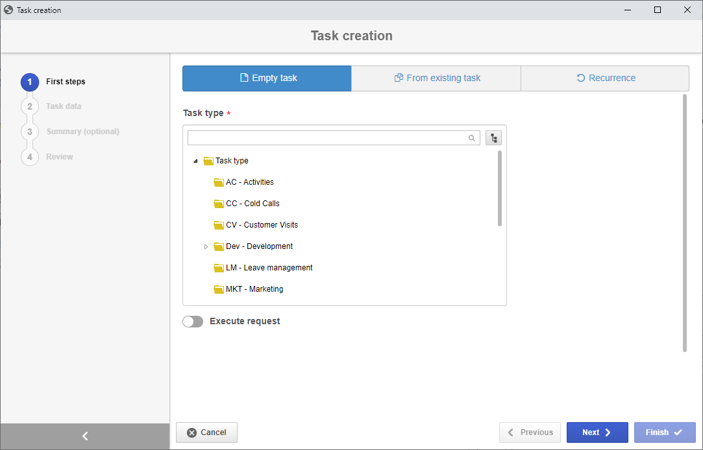The image size is (703, 450).
Task: Click the Summary (optional) step label
Action: click(x=82, y=132)
